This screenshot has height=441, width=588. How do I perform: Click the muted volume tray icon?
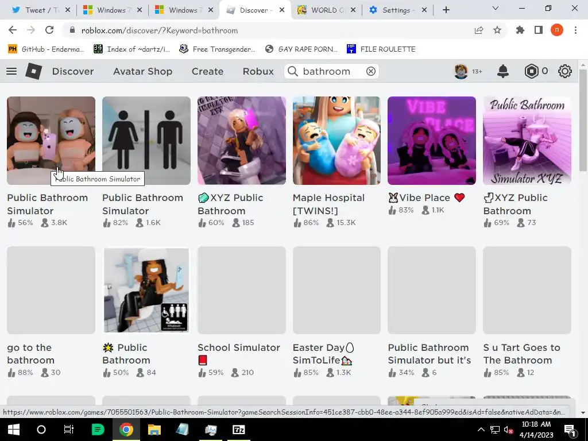pos(509,430)
